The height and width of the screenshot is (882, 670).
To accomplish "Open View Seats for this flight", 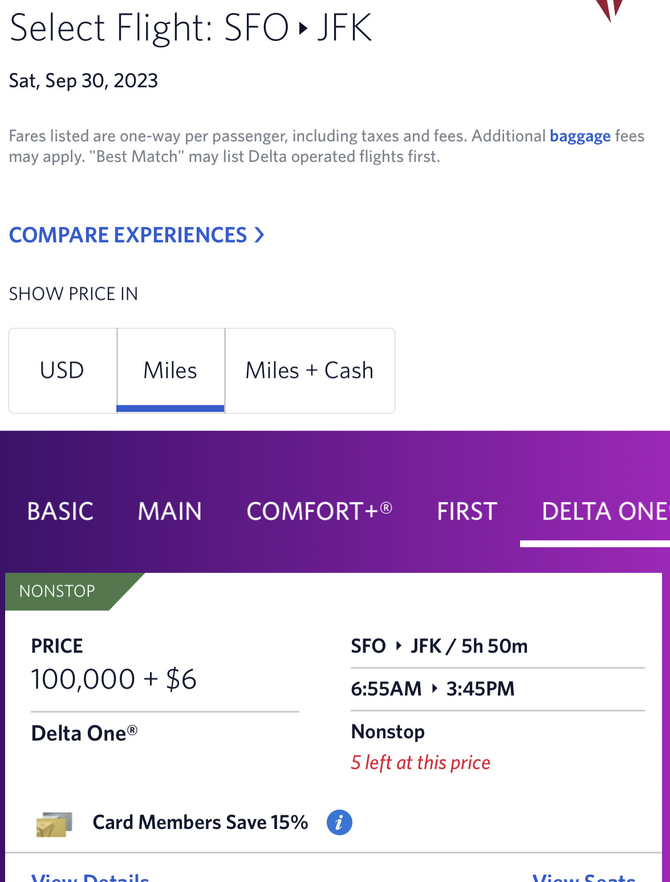I will point(583,877).
